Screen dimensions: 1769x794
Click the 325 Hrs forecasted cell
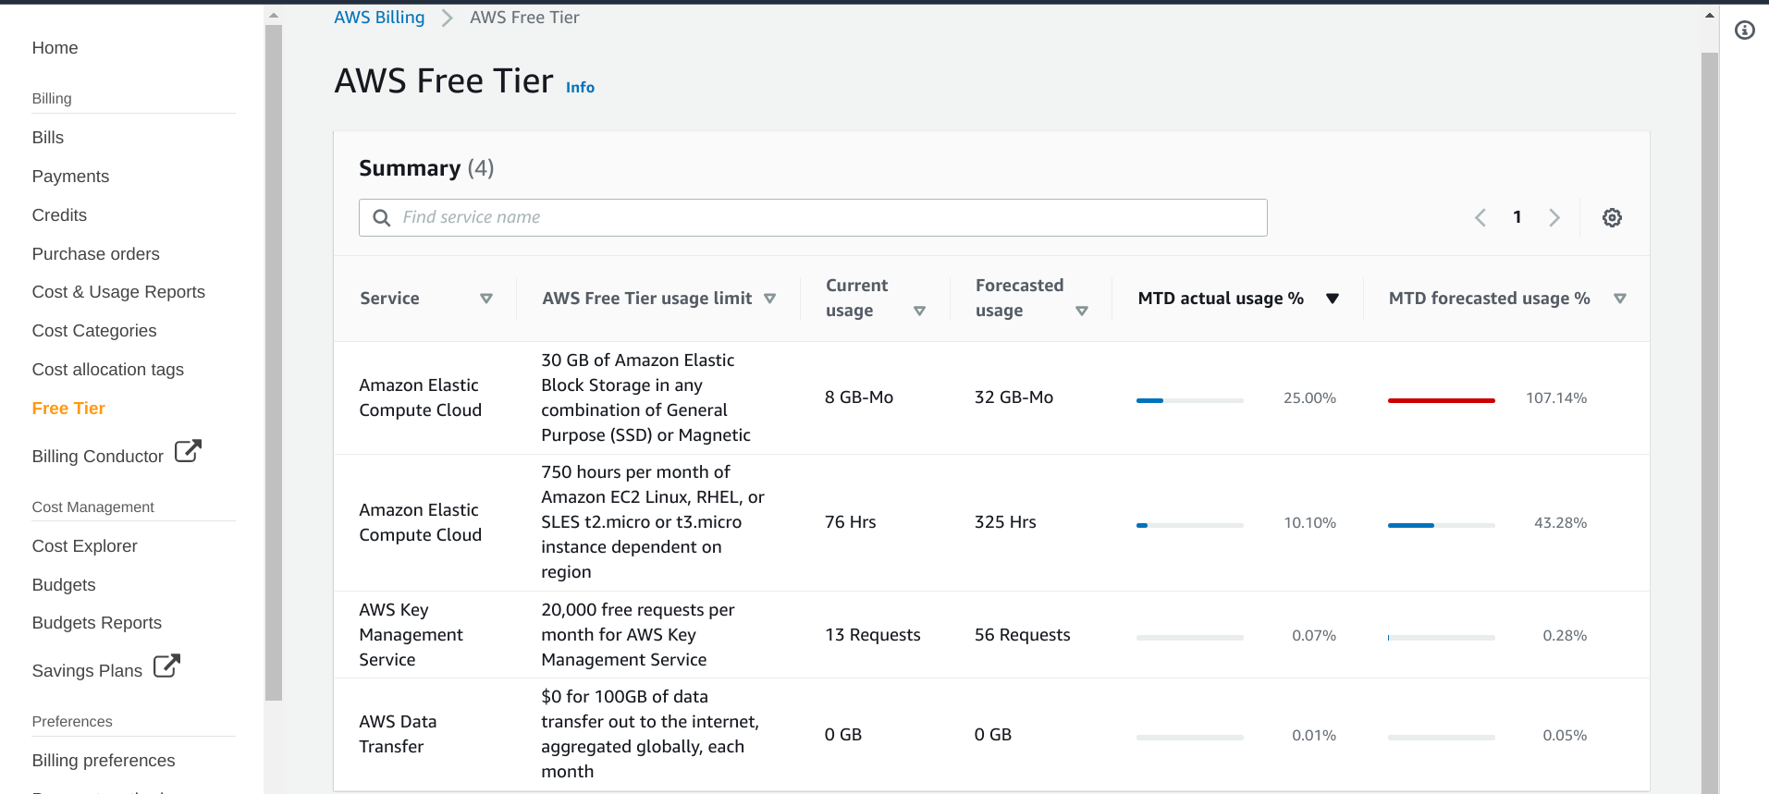pos(1005,522)
